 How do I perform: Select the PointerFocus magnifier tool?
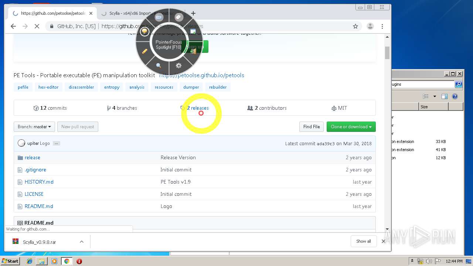coord(159,65)
